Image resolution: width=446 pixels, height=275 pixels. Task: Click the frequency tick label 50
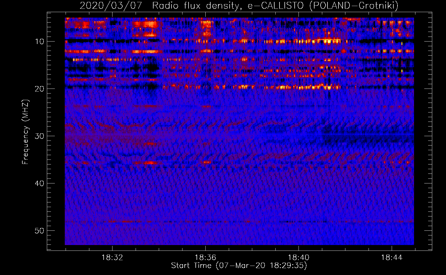click(40, 231)
